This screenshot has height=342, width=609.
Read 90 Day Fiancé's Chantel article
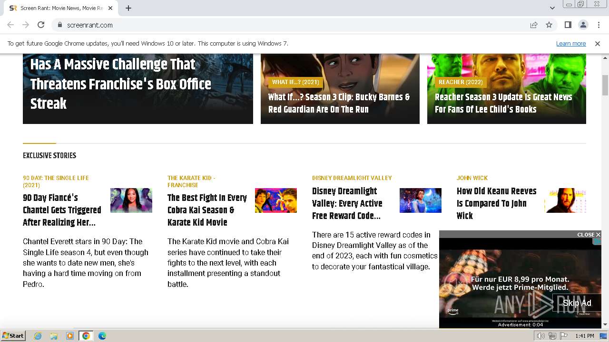coord(62,210)
